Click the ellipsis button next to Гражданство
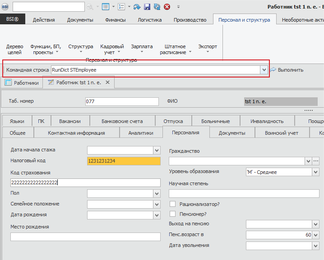This screenshot has height=260, width=324. [316, 161]
